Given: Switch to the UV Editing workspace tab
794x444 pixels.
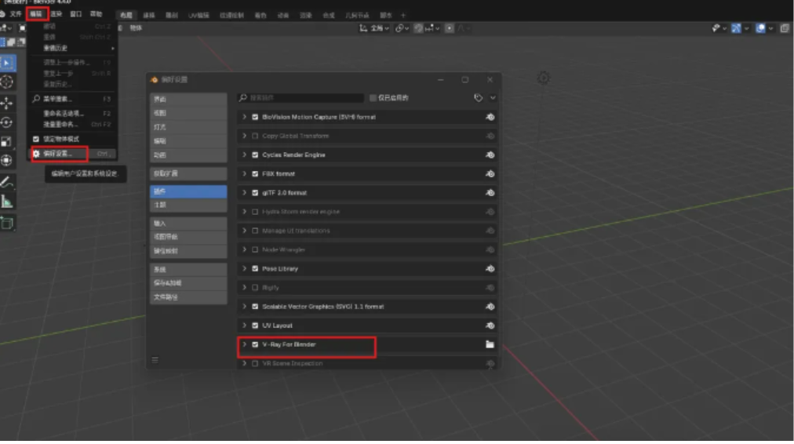Looking at the screenshot, I should click(x=198, y=16).
